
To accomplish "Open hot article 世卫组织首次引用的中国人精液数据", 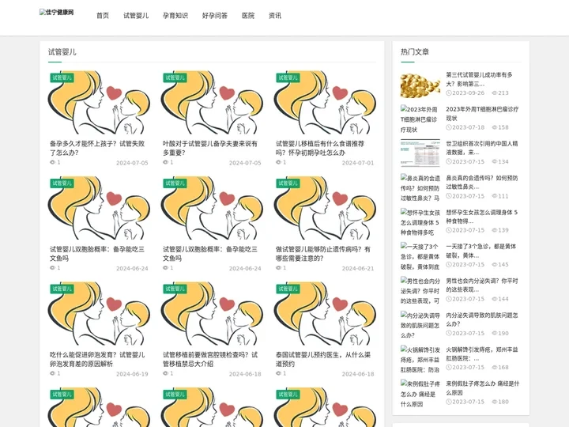I will click(481, 148).
